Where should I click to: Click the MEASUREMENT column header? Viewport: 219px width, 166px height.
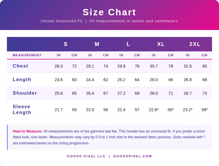pyautogui.click(x=27, y=55)
